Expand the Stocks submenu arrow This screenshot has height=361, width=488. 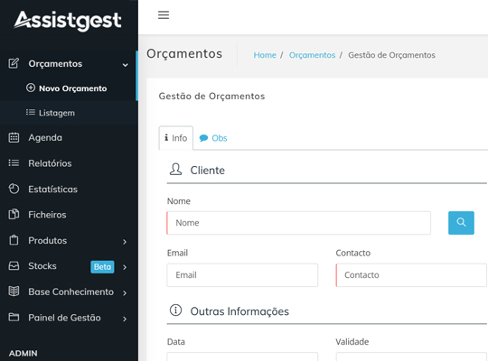pyautogui.click(x=125, y=267)
